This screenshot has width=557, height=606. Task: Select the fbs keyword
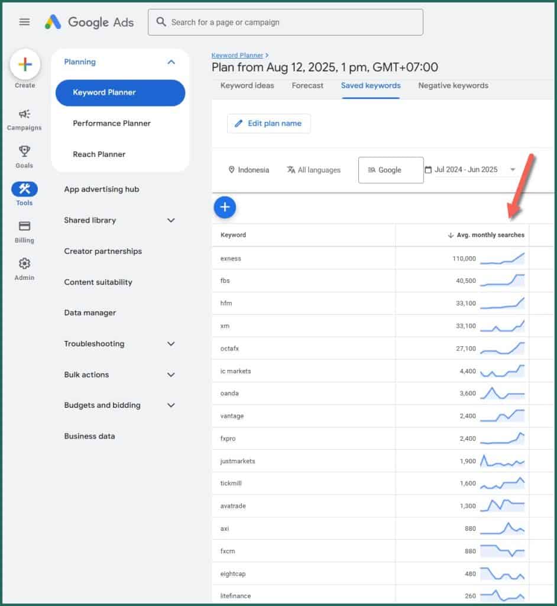225,281
